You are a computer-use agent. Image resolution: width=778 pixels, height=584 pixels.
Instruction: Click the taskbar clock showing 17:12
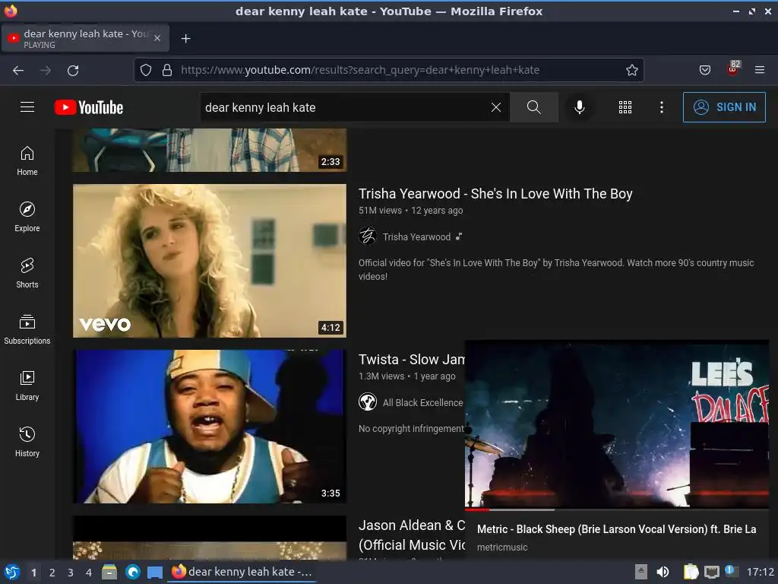coord(760,572)
